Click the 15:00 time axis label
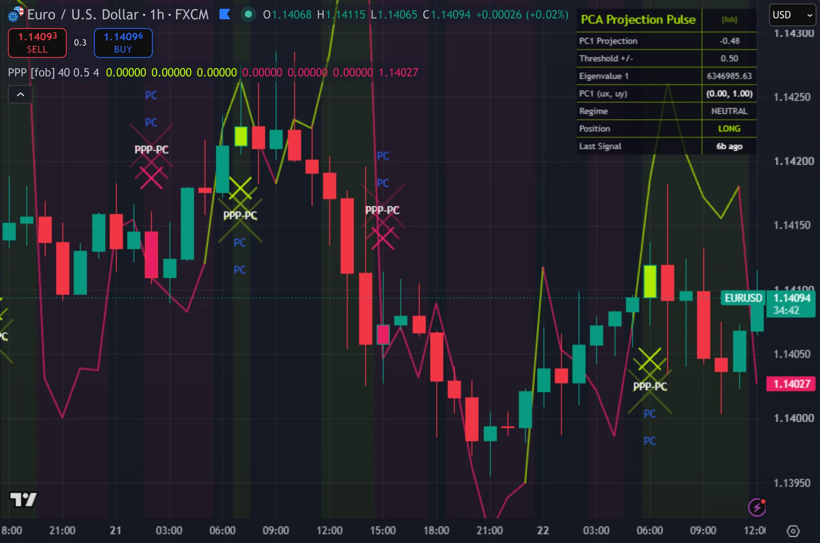This screenshot has width=820, height=543. (383, 531)
